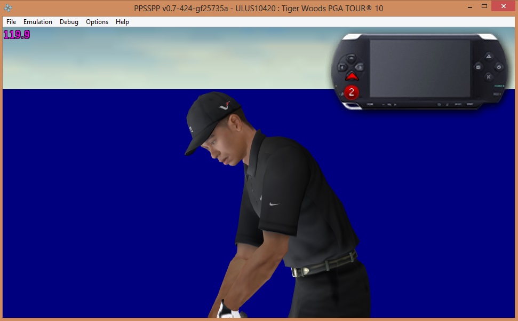This screenshot has height=321, width=518.
Task: Click the PPSSPP app icon in title bar
Action: point(8,8)
